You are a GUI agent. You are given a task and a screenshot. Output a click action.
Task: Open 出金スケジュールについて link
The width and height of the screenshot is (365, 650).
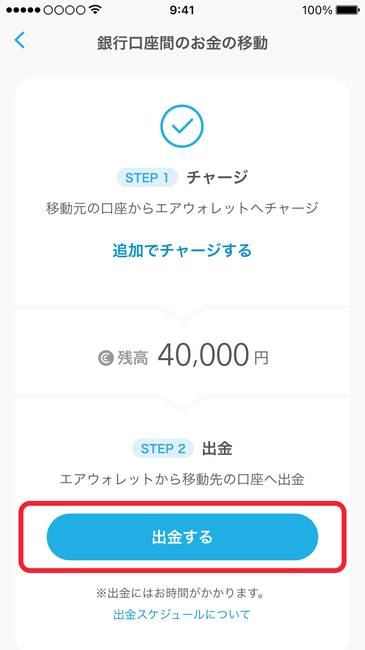tap(182, 614)
